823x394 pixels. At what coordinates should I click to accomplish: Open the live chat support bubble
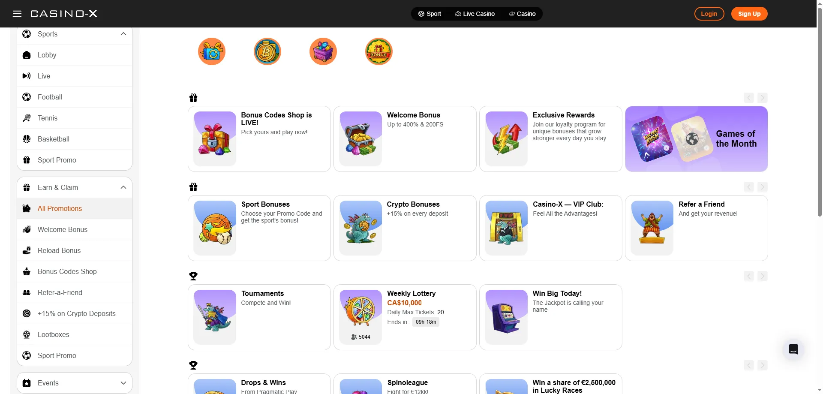[x=793, y=349]
